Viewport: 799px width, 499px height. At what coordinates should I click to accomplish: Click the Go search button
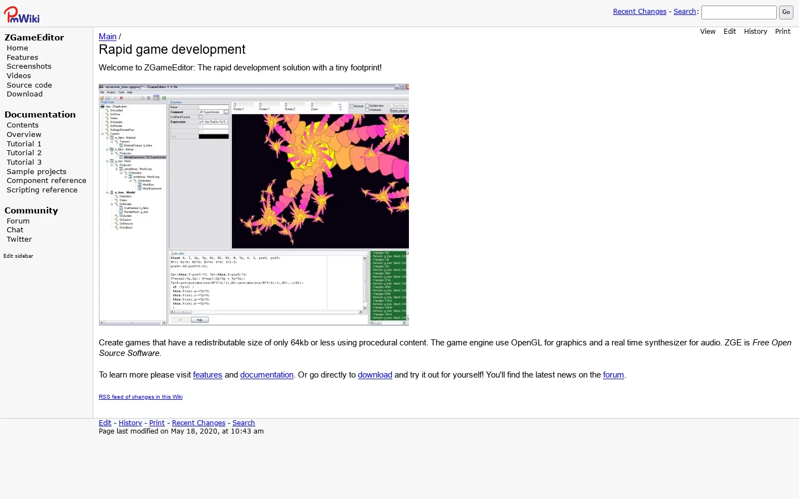point(786,12)
